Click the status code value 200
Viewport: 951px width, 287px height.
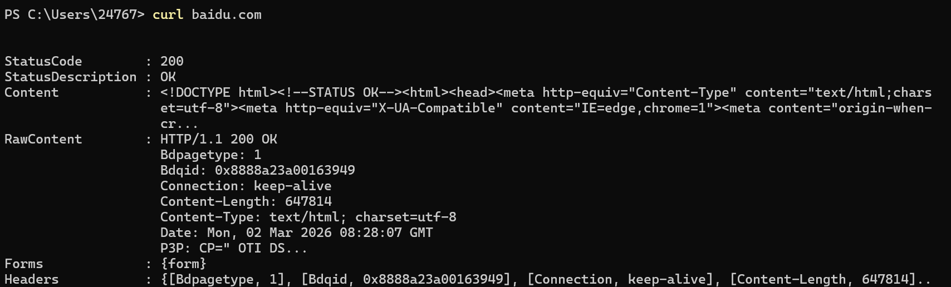(x=171, y=61)
